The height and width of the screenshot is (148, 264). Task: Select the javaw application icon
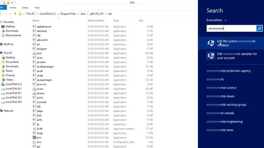point(34,89)
